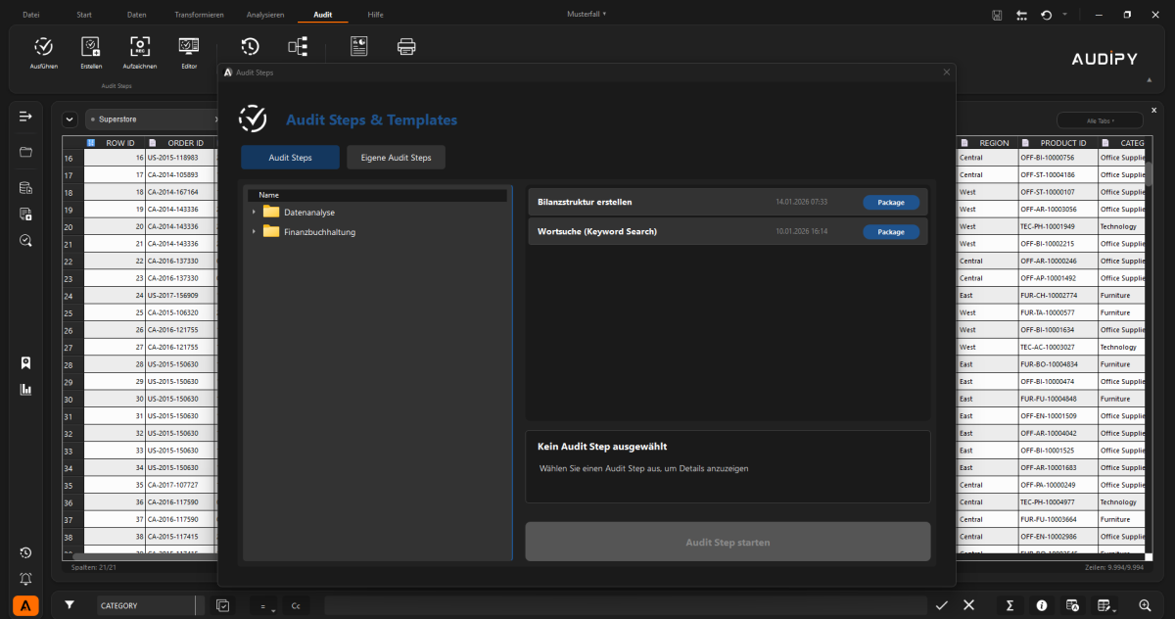Expand the Finanzbuchhaltung folder arrow

click(254, 232)
